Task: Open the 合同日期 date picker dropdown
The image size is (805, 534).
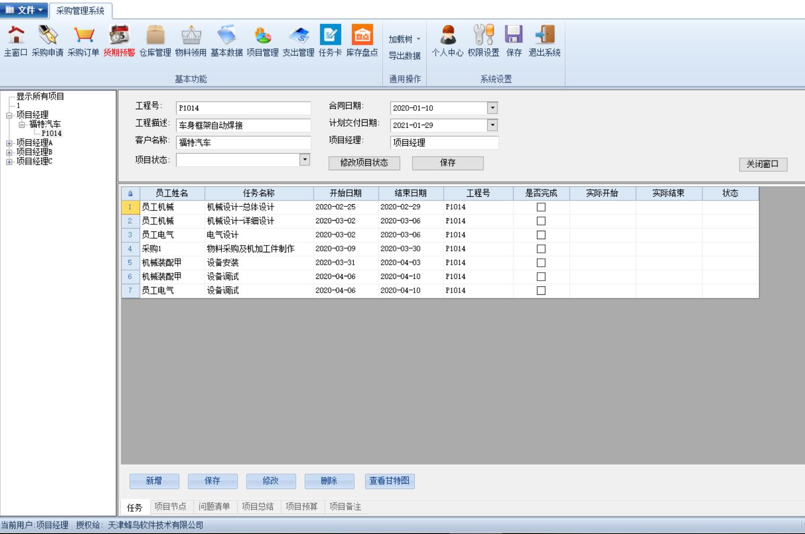Action: pyautogui.click(x=492, y=108)
